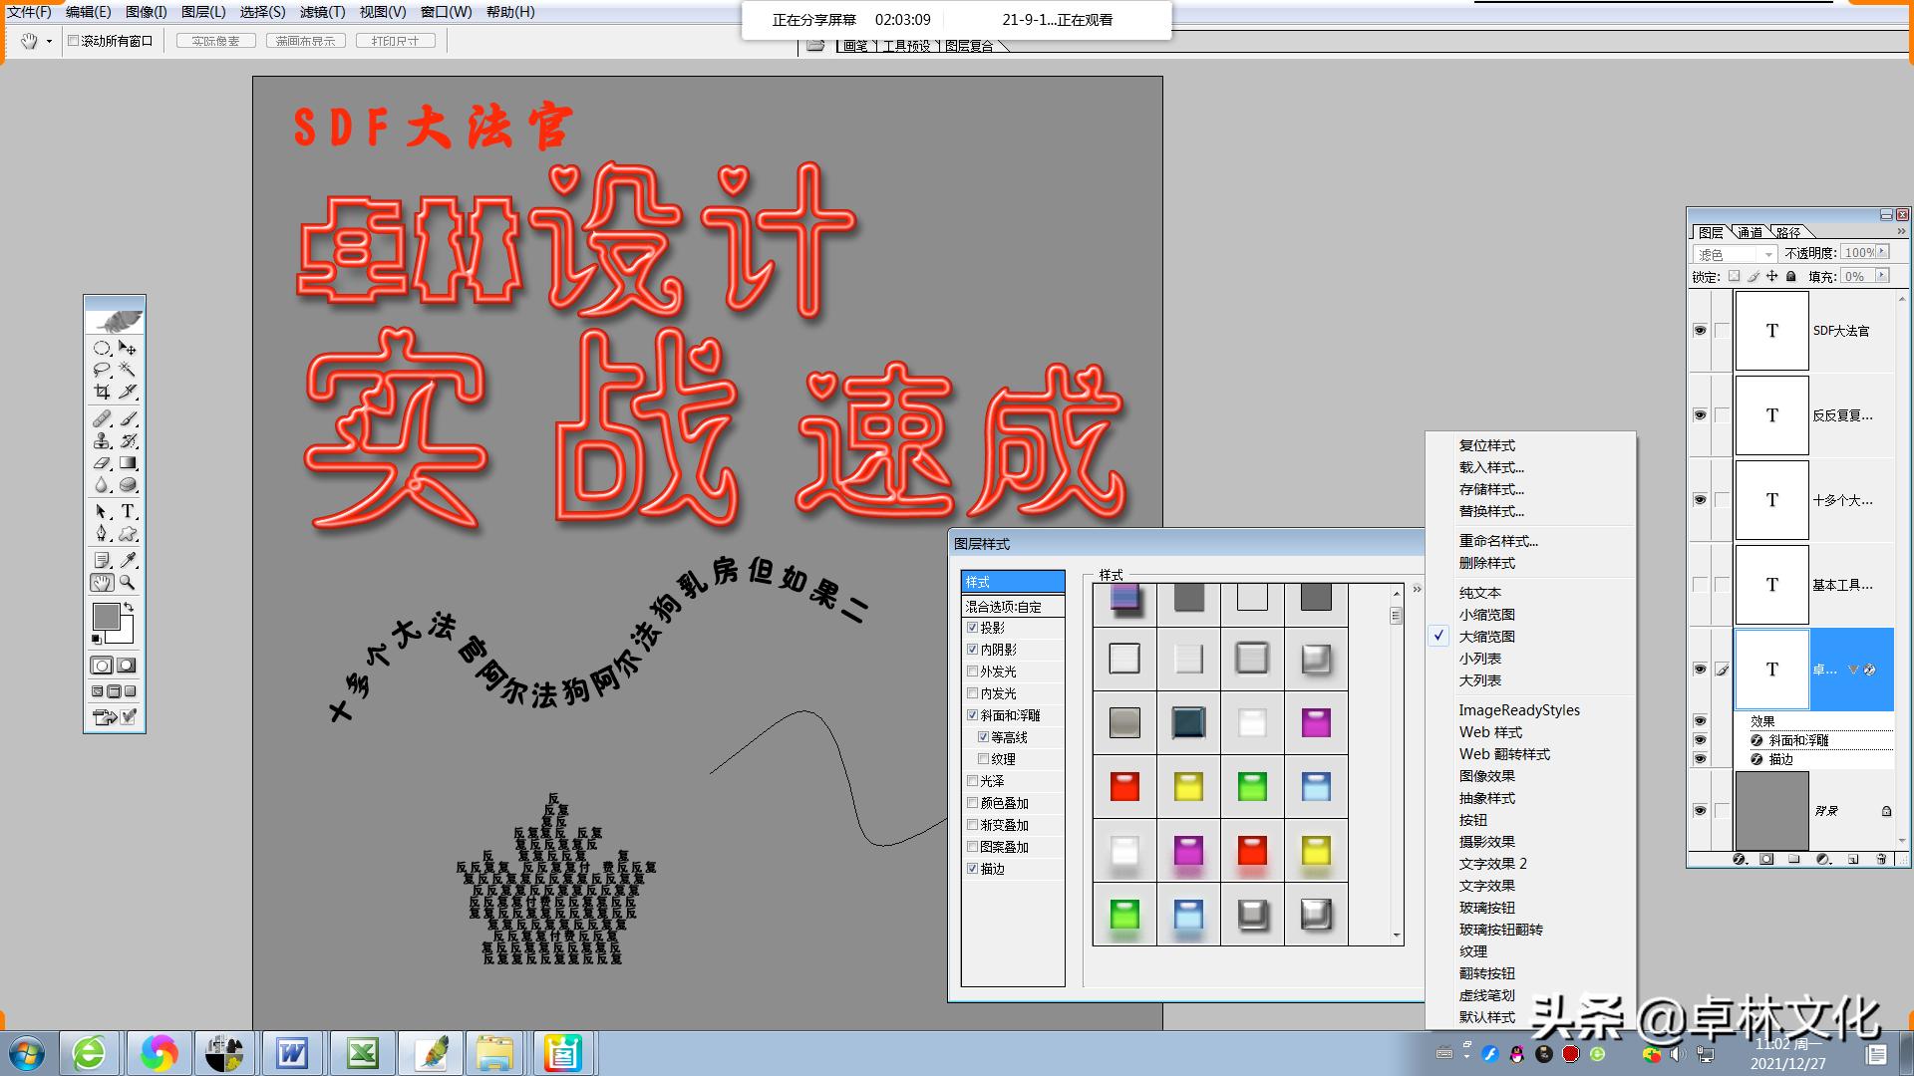
Task: Select the Clone Stamp tool
Action: [102, 440]
